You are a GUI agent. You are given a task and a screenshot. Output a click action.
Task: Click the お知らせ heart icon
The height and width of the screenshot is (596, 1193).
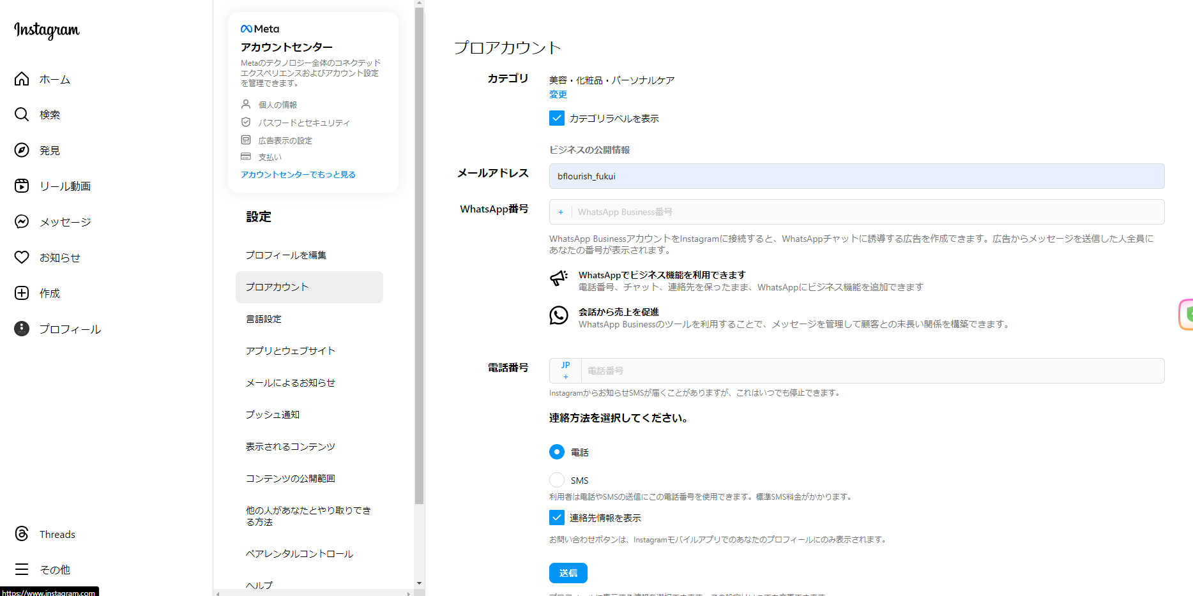tap(22, 257)
